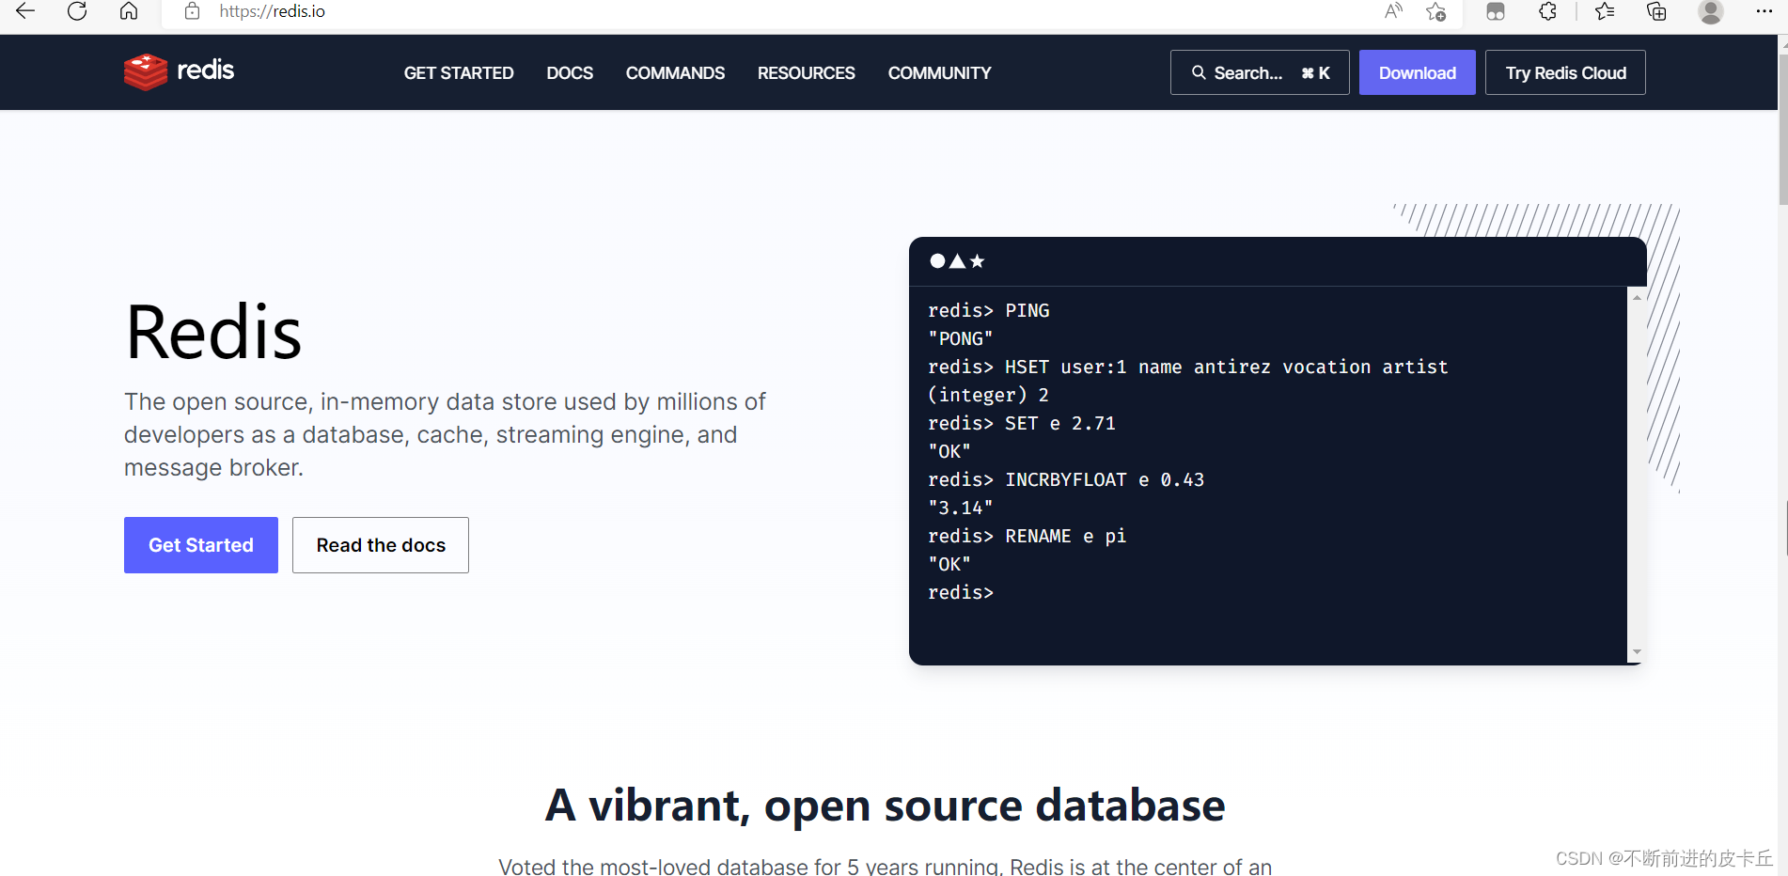1788x876 pixels.
Task: Click terminal scrollbar up arrow
Action: [1637, 297]
